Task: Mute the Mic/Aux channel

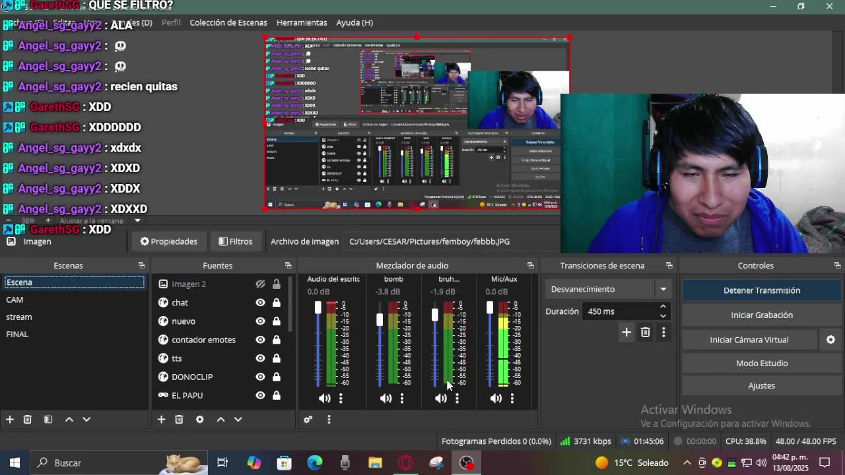Action: pos(496,398)
